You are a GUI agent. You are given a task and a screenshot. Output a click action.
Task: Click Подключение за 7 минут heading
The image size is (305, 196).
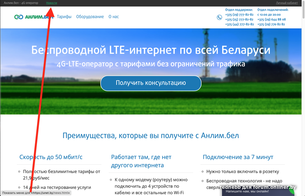click(x=238, y=157)
